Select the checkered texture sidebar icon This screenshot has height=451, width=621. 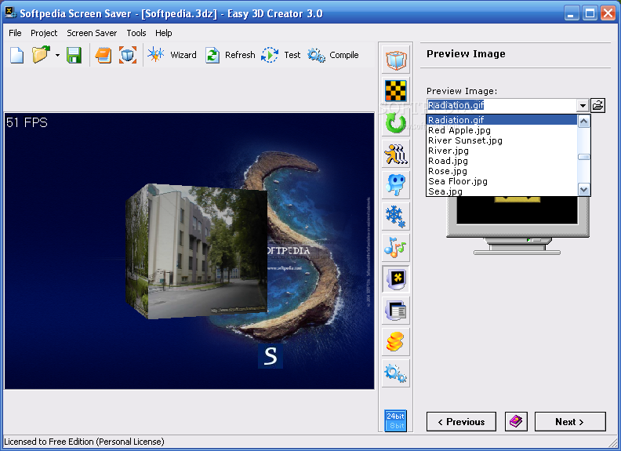click(396, 91)
